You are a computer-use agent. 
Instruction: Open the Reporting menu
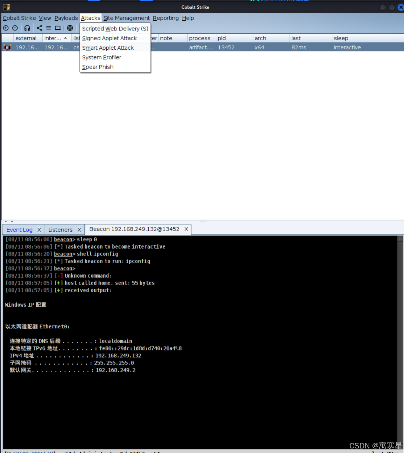(x=166, y=18)
